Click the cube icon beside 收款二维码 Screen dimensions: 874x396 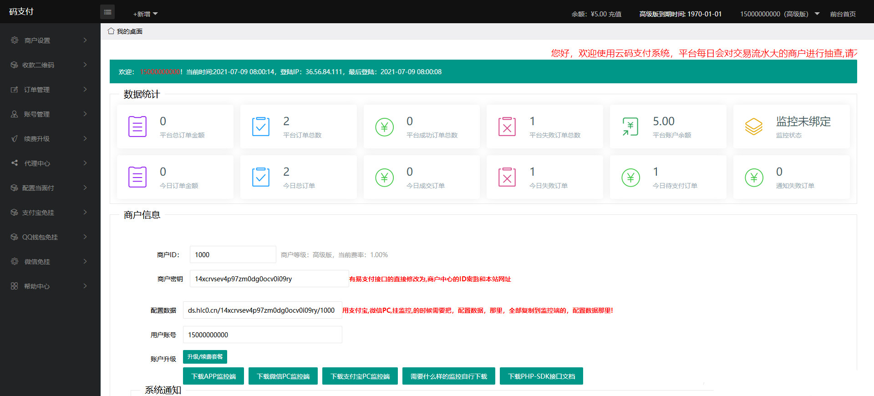coord(15,65)
